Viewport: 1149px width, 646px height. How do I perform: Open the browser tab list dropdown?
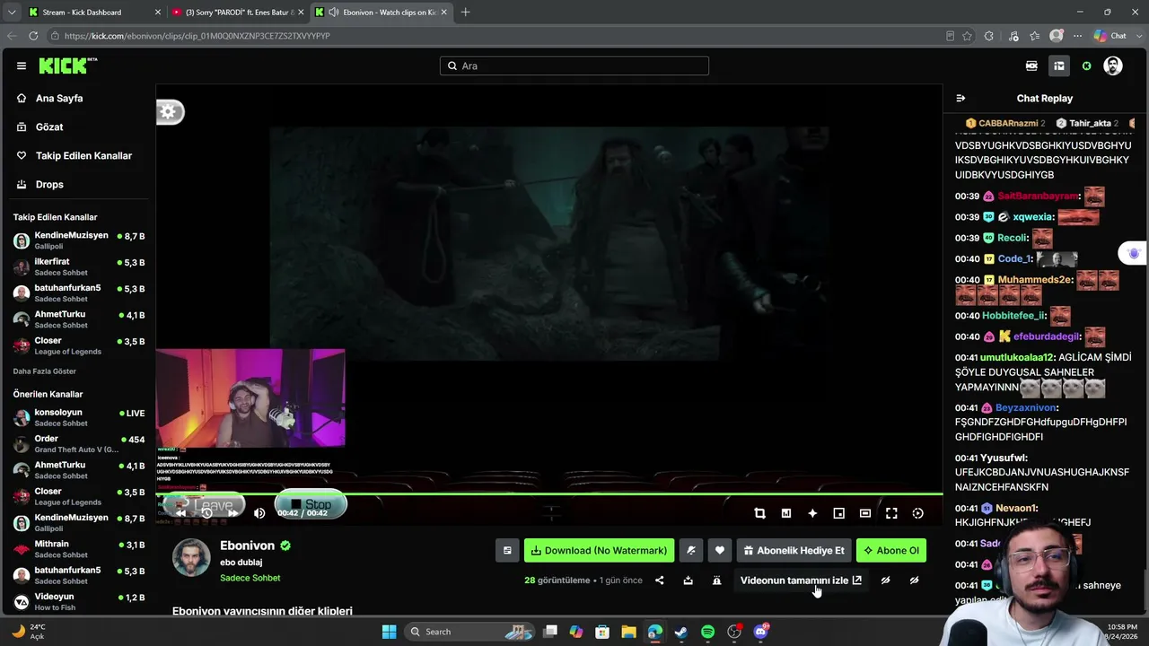[x=11, y=13]
